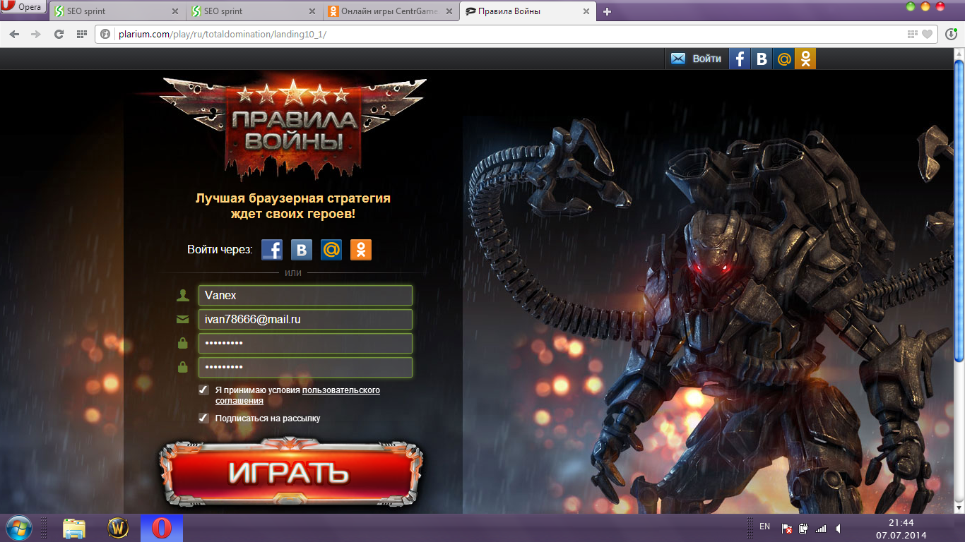Click the envelope icon beside Войти

coord(678,59)
